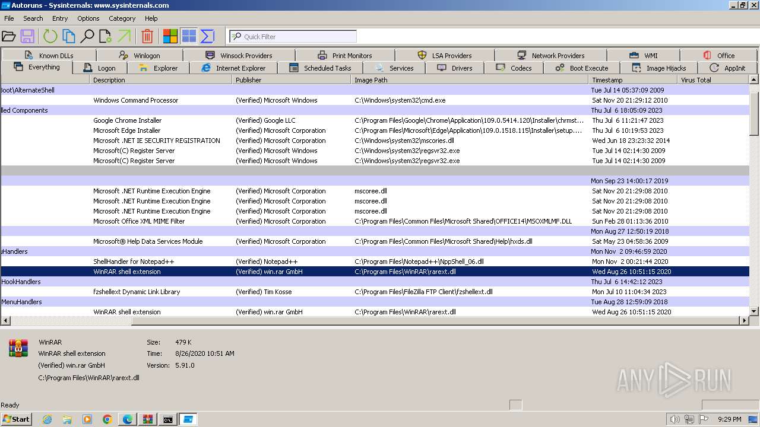
Task: Select the Microsoft Edge Installer entry
Action: (375, 130)
